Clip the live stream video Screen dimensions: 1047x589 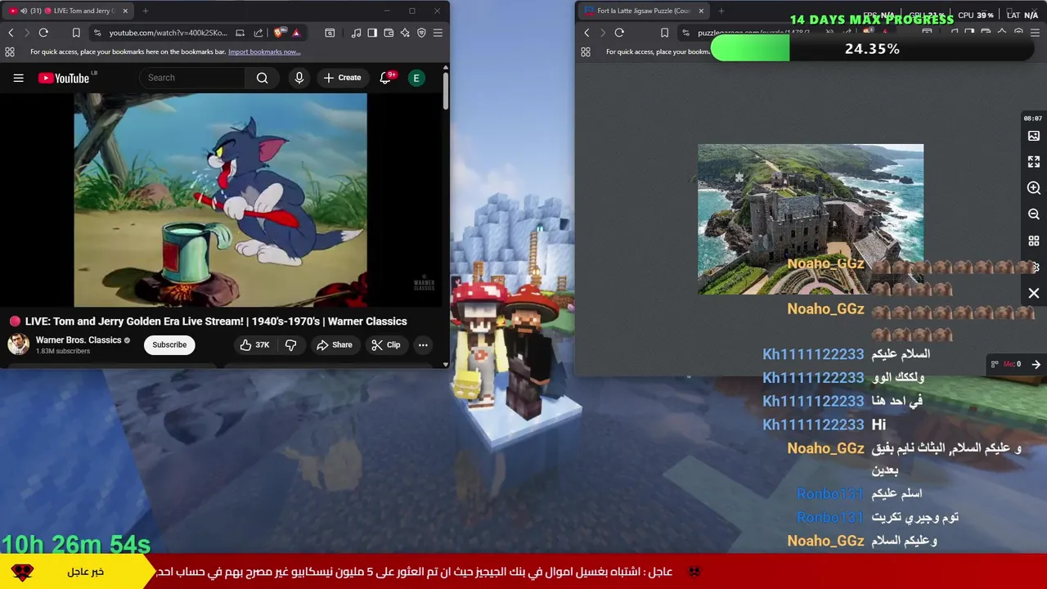click(x=385, y=344)
